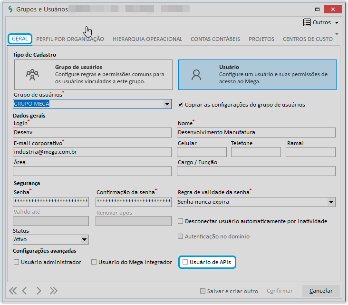Click the Celular field

202,152
